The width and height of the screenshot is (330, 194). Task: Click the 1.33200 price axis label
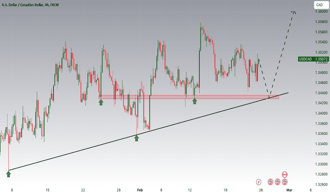coord(322,154)
